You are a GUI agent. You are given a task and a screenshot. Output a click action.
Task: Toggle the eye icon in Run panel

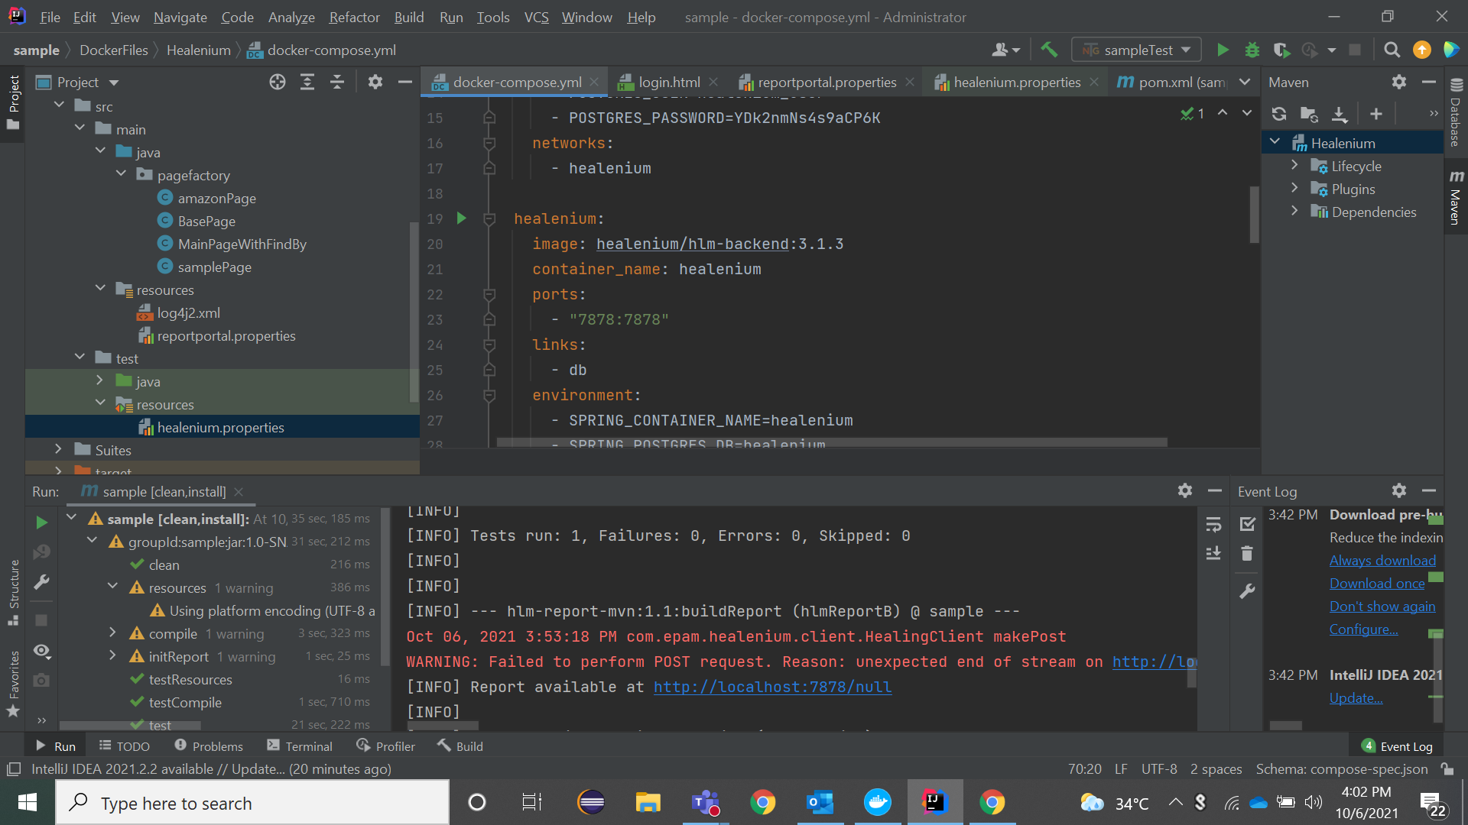point(42,651)
